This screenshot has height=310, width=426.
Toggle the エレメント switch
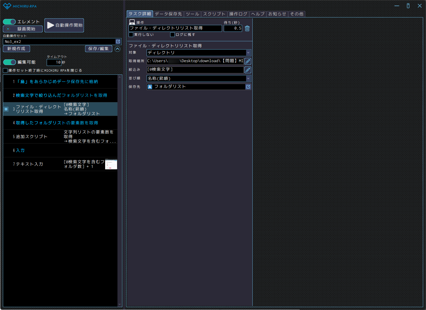(9, 22)
